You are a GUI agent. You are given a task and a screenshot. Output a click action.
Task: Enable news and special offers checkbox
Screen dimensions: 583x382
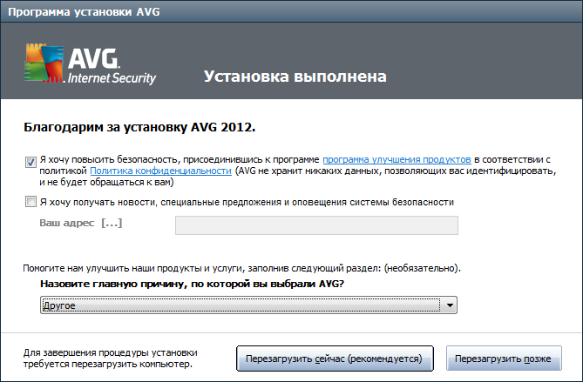[x=31, y=202]
